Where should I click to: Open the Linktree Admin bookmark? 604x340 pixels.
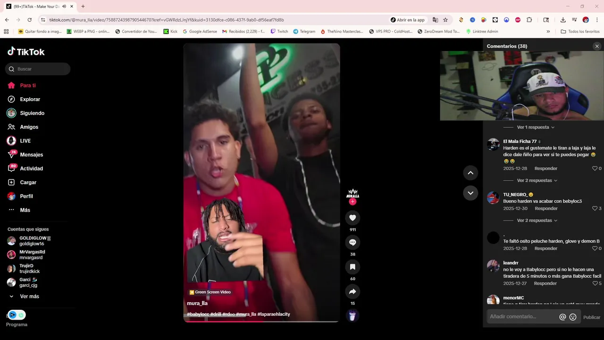[482, 32]
